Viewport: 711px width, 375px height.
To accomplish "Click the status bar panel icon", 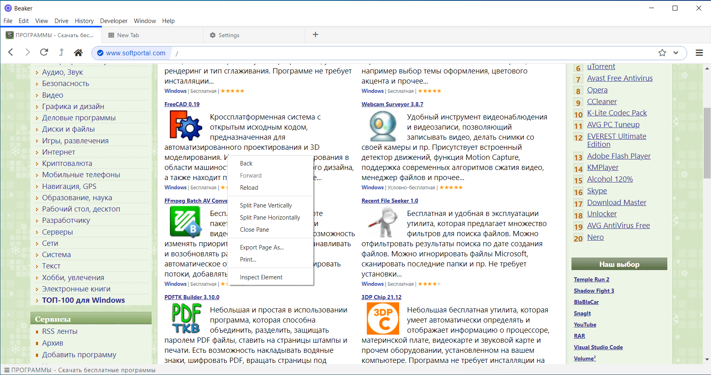I will (x=6, y=370).
